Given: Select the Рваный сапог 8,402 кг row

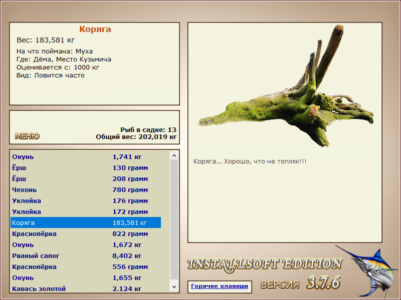Looking at the screenshot, I should [x=86, y=255].
